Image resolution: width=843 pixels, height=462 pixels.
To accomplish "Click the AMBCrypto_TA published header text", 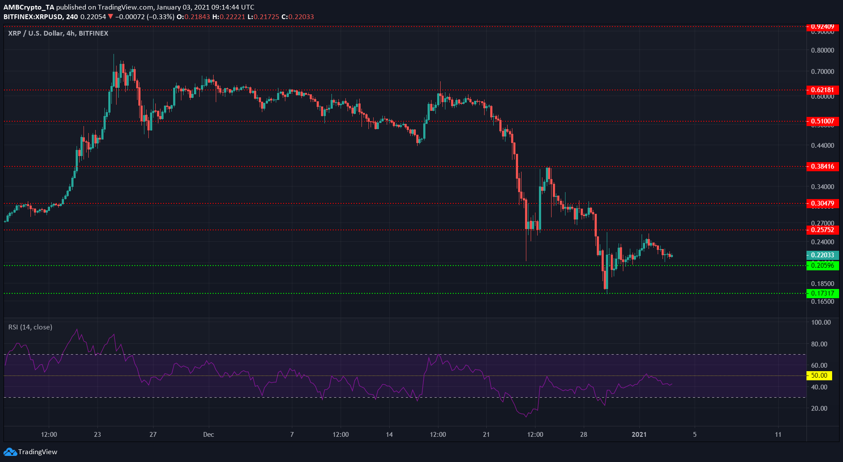I will click(x=129, y=7).
